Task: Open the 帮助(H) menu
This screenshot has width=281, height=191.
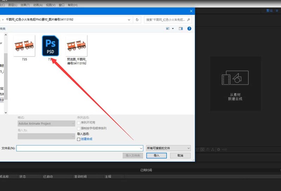Action: tap(73, 5)
